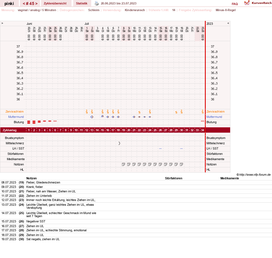Open the note icon on cycle day 25

(x=155, y=164)
